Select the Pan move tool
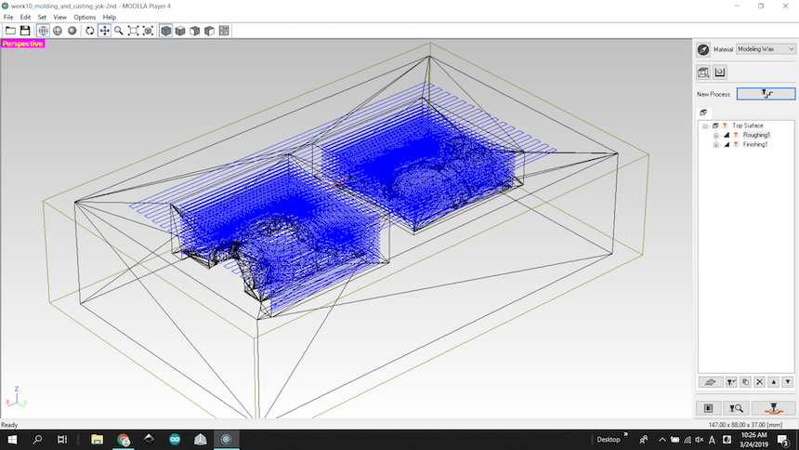The height and width of the screenshot is (450, 799). coord(104,31)
